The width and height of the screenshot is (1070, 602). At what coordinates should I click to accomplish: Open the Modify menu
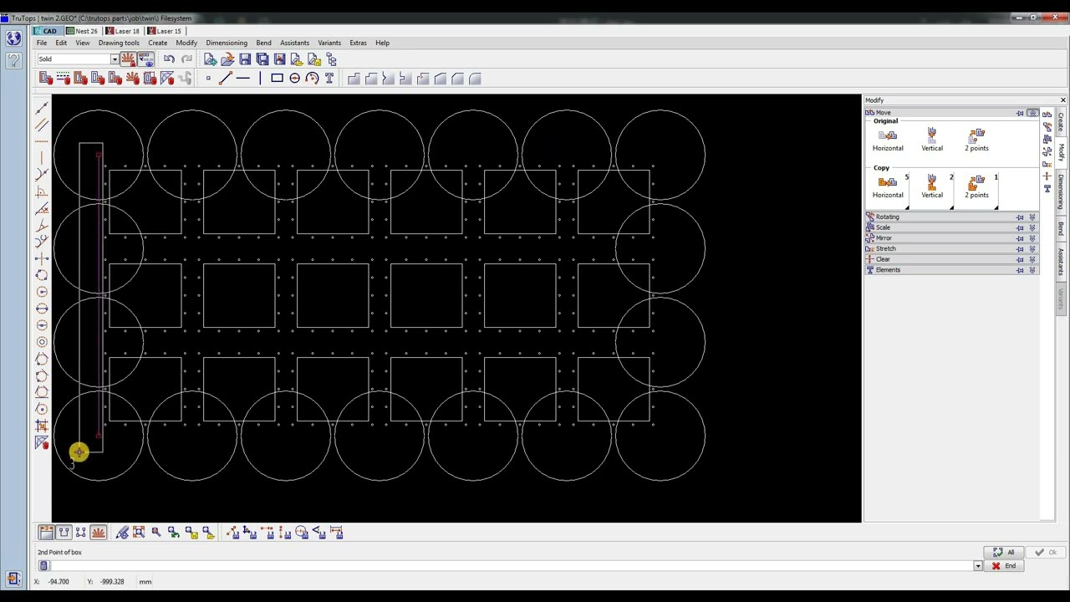tap(186, 43)
